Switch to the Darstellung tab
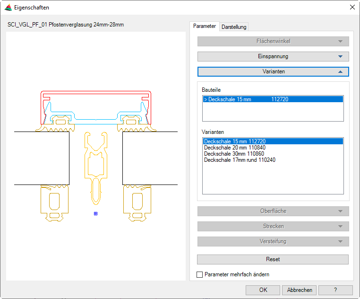The image size is (360, 299). tap(234, 27)
